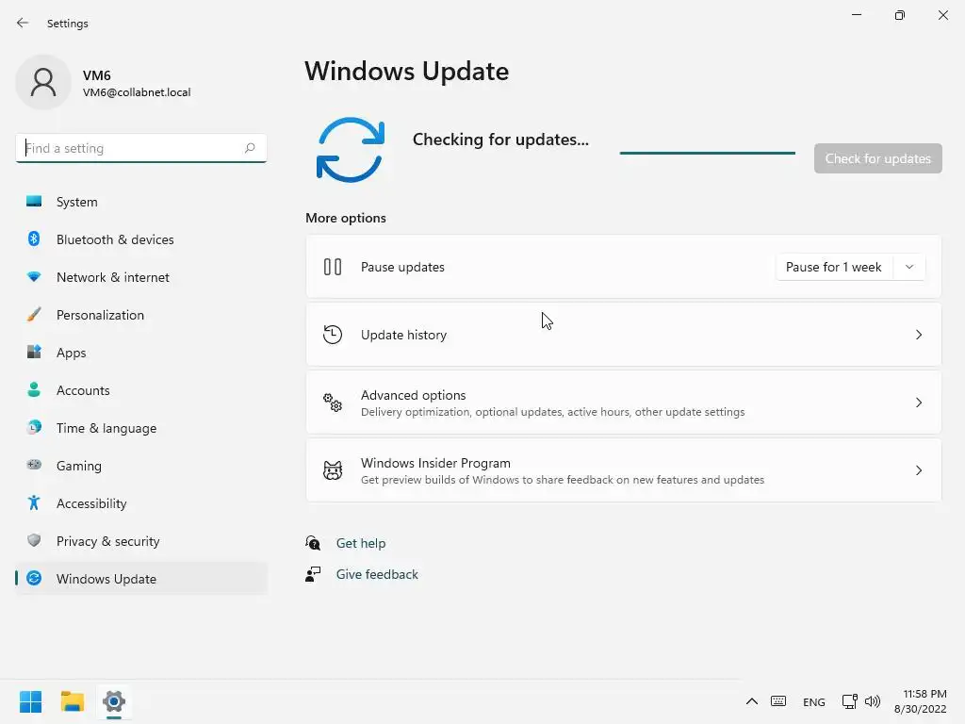Click the Personalization paintbrush icon

coord(34,315)
